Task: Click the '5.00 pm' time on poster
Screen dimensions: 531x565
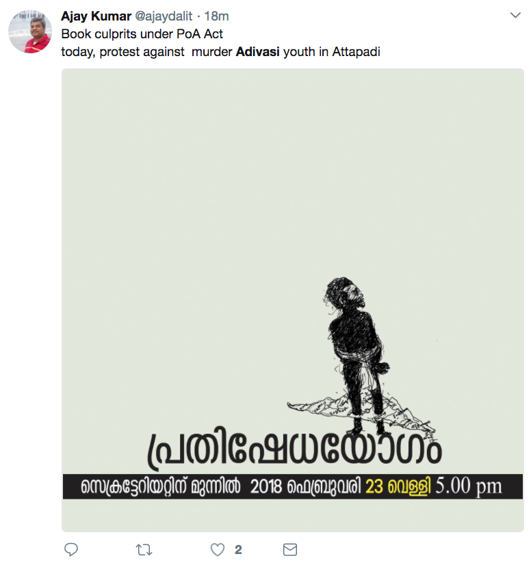Action: click(x=468, y=486)
